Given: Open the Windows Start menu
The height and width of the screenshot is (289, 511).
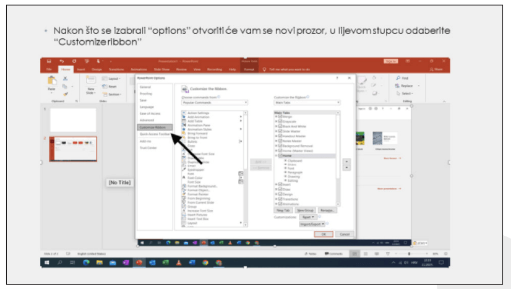Looking at the screenshot, I should click(x=47, y=262).
